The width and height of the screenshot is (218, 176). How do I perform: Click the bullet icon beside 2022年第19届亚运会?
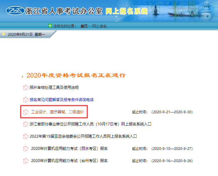click(x=26, y=136)
